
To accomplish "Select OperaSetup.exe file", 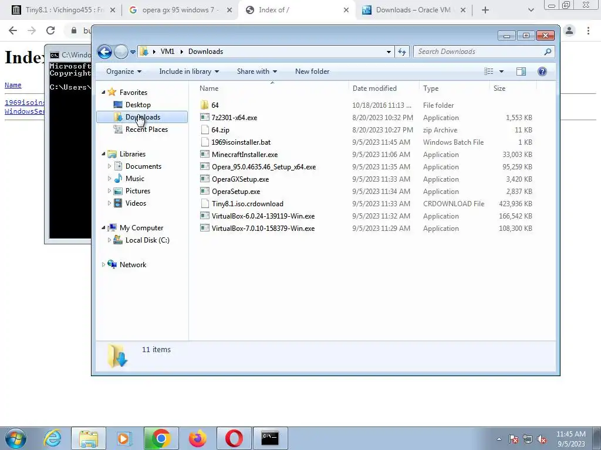I will (x=236, y=192).
